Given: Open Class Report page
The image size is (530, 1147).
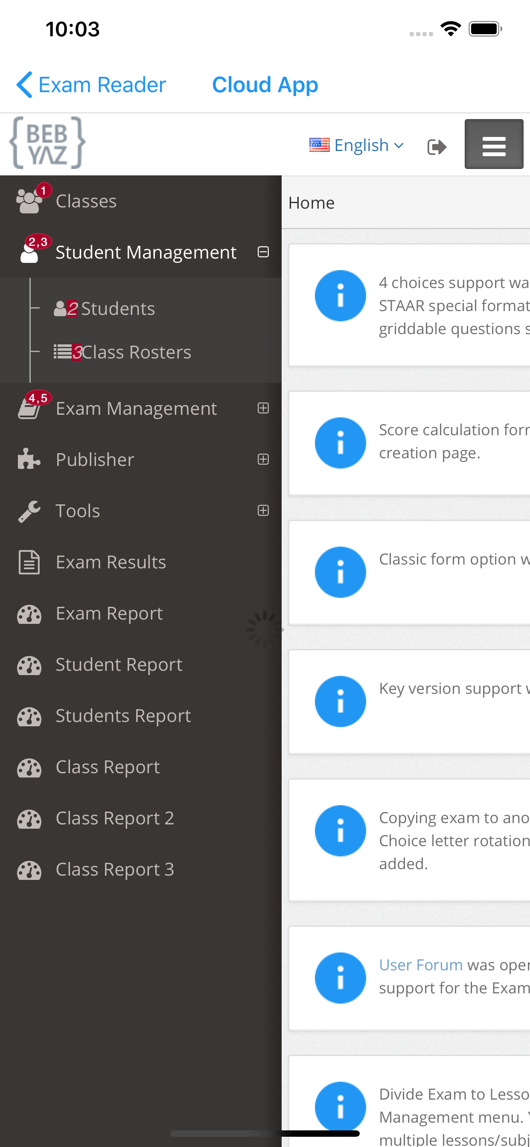Looking at the screenshot, I should [141, 767].
